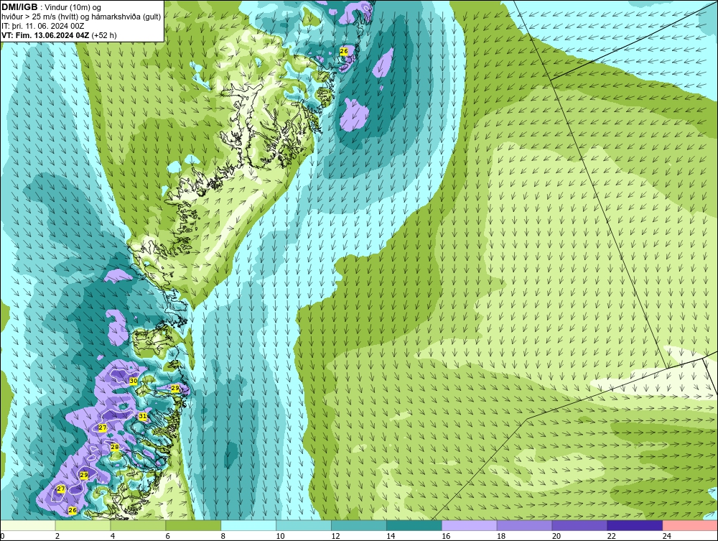Click the '26' gust label at the southwest corner

[73, 510]
